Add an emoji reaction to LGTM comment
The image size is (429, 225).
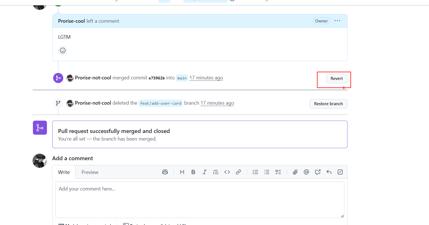63,50
